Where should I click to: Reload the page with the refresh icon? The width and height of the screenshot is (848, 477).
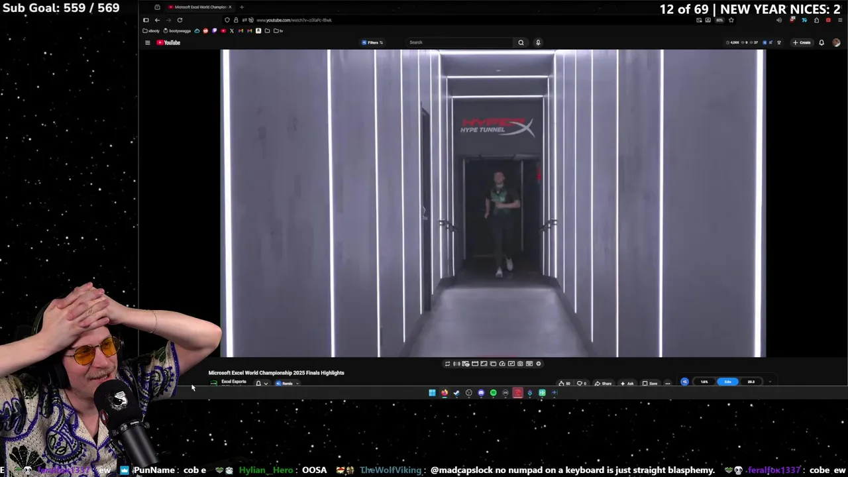pyautogui.click(x=180, y=20)
